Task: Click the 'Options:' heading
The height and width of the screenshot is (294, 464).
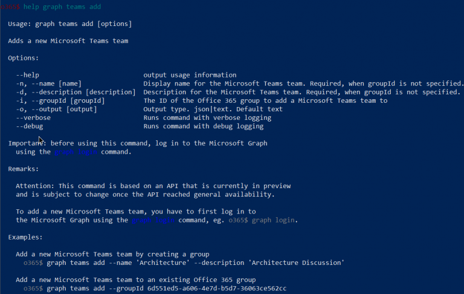Action: 24,58
